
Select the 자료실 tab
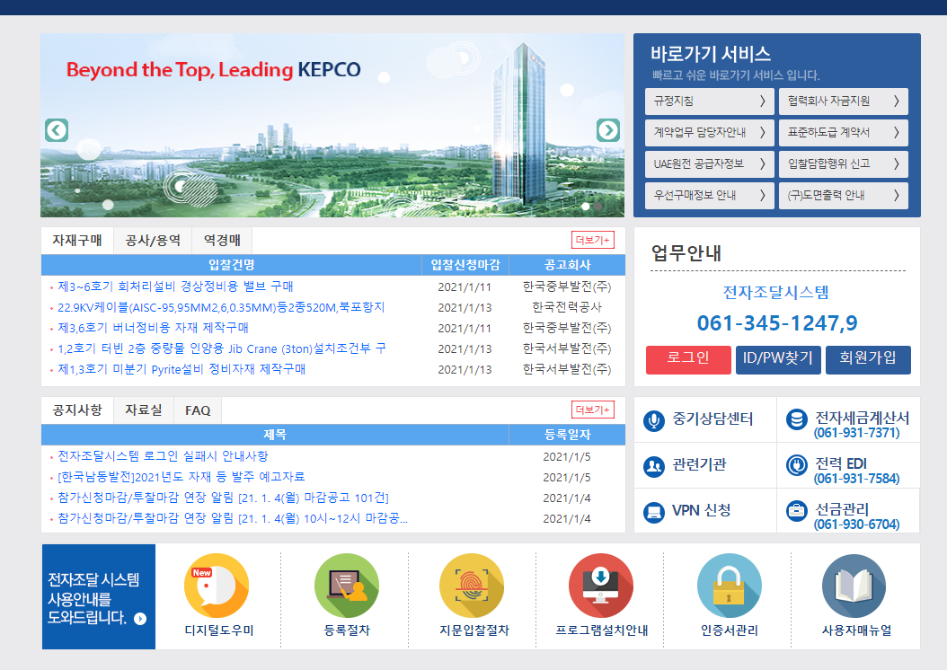coord(144,410)
